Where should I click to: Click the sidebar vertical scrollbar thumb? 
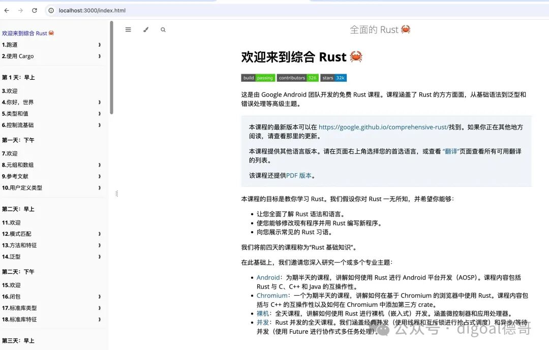pyautogui.click(x=111, y=68)
